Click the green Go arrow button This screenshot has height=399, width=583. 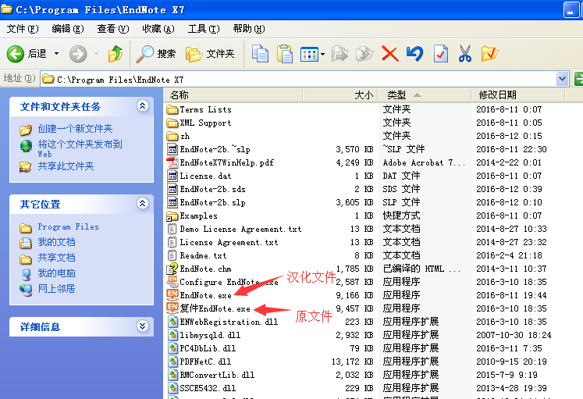[x=578, y=79]
